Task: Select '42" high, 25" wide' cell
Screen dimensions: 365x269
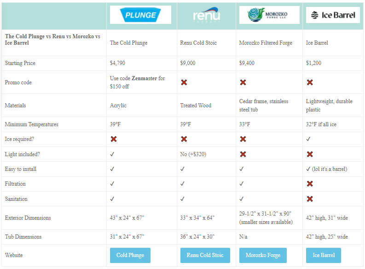Action: 327,237
